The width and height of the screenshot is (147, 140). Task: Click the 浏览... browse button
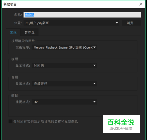click(131, 23)
